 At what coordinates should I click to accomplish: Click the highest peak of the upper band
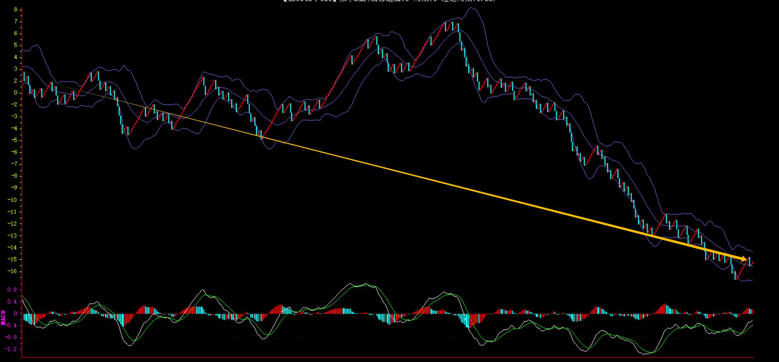472,8
